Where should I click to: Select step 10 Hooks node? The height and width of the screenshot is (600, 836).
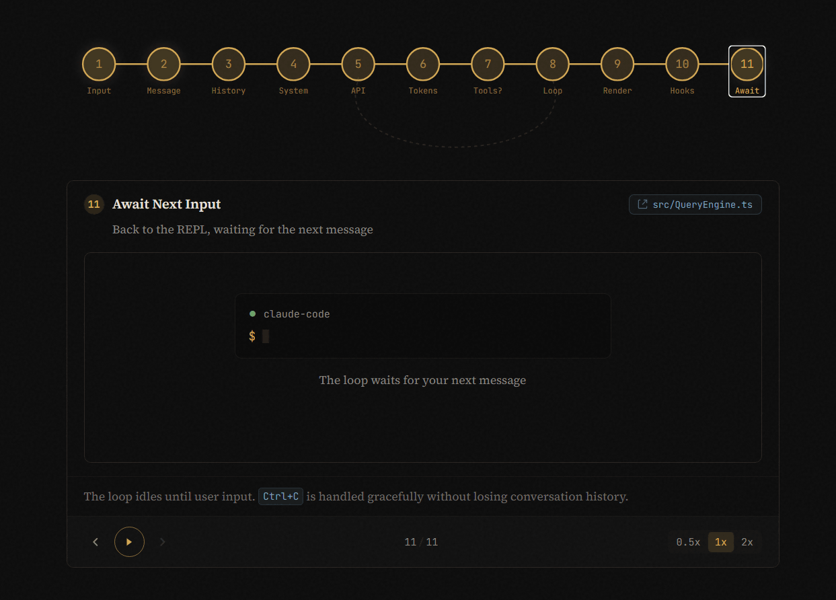tap(682, 65)
